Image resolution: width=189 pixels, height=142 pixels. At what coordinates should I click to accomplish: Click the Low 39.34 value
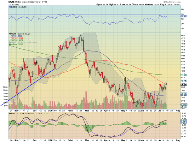click(x=125, y=4)
